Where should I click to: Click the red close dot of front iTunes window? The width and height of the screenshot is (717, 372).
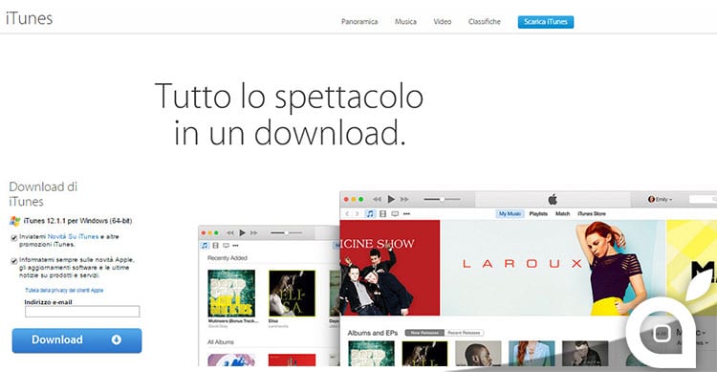click(x=346, y=199)
